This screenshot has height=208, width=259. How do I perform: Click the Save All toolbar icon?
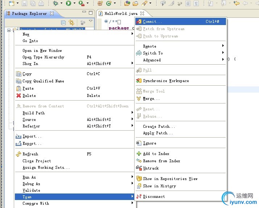pyautogui.click(x=33, y=3)
